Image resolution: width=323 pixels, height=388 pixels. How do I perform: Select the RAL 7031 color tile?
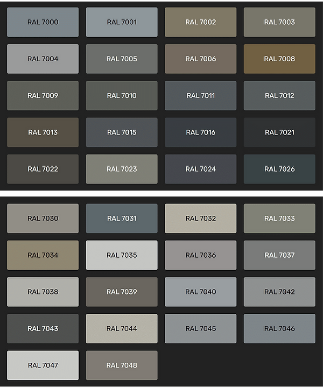pos(122,218)
